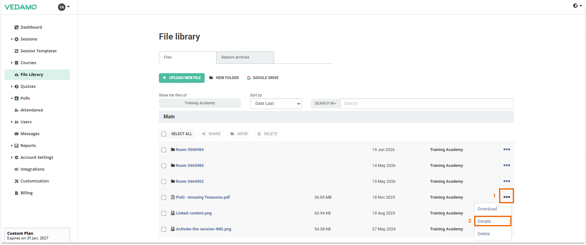Check the Room 3506984 checkbox

pyautogui.click(x=164, y=150)
